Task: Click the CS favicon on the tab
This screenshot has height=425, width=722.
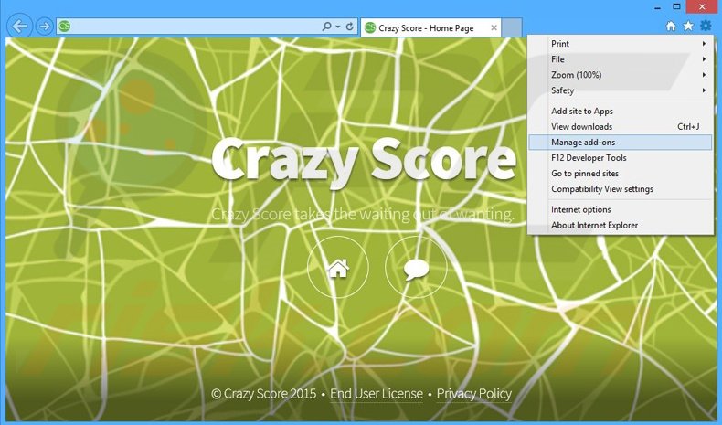Action: click(x=370, y=28)
